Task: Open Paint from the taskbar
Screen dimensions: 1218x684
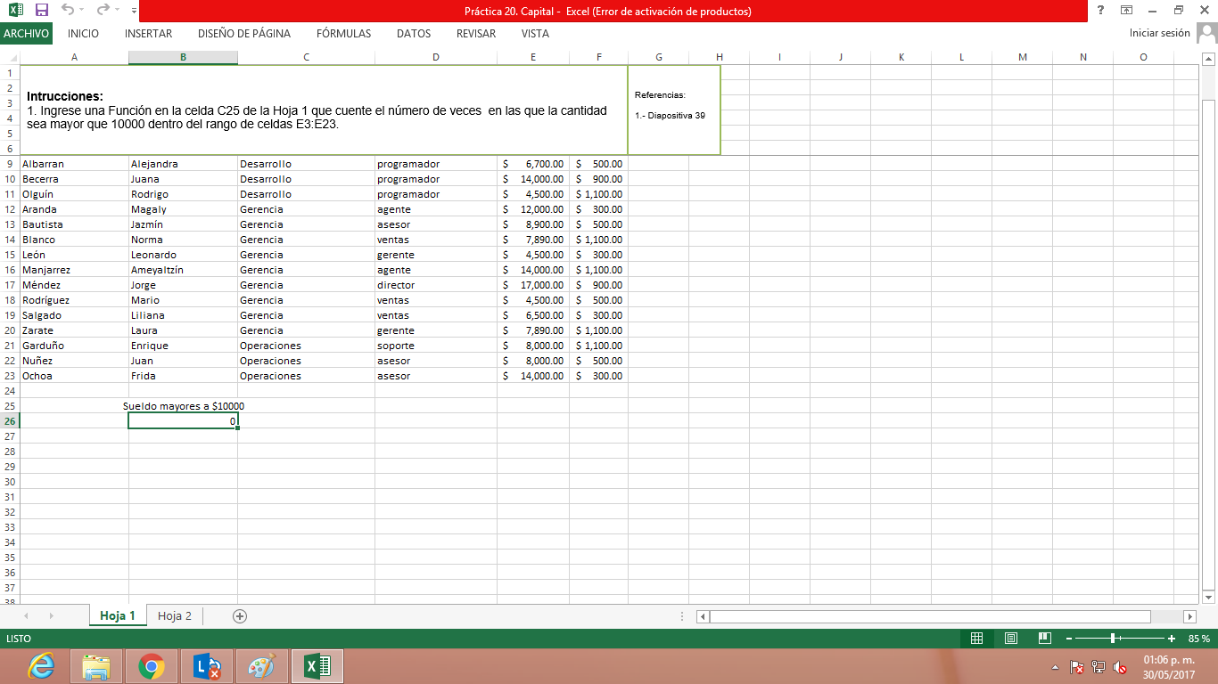Action: pyautogui.click(x=262, y=666)
